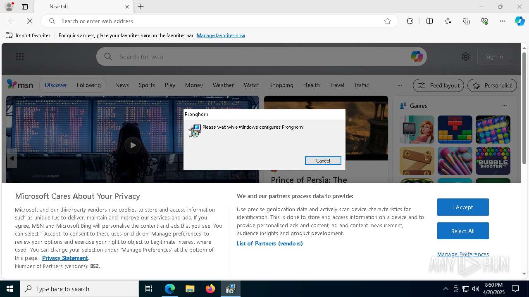
Task: Open the Weather menu item
Action: [223, 85]
